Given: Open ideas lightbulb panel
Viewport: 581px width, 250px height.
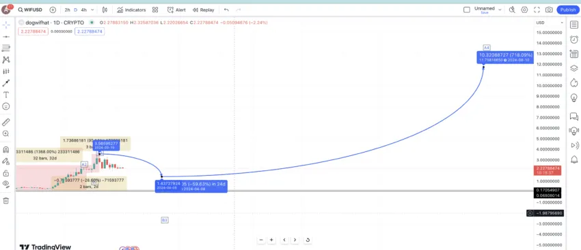Looking at the screenshot, I should pos(573,98).
